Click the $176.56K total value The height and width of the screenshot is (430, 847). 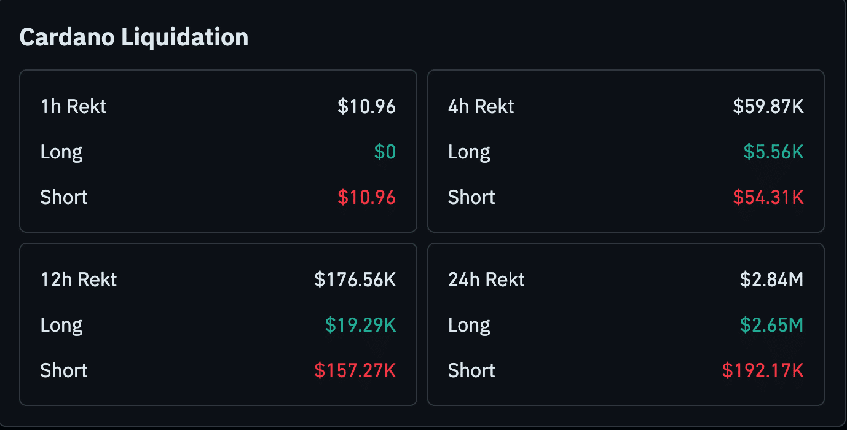click(355, 279)
